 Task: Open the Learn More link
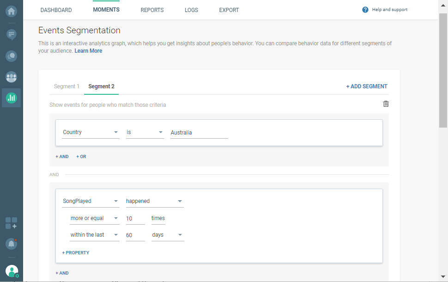point(88,51)
